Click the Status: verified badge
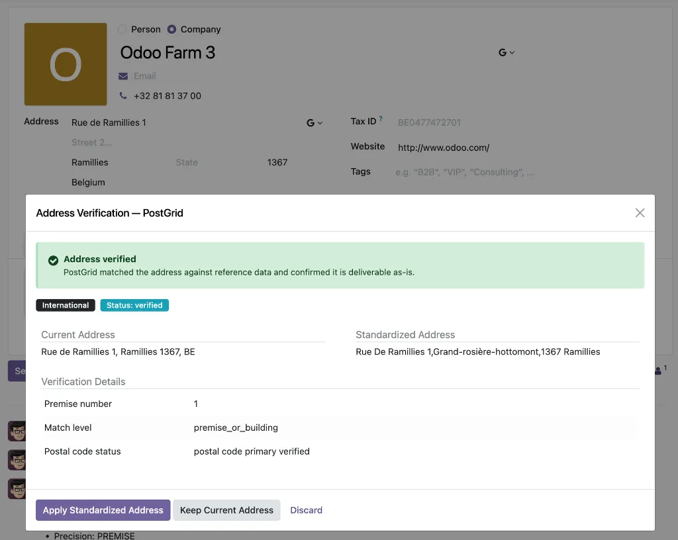Viewport: 678px width, 540px height. pos(134,306)
